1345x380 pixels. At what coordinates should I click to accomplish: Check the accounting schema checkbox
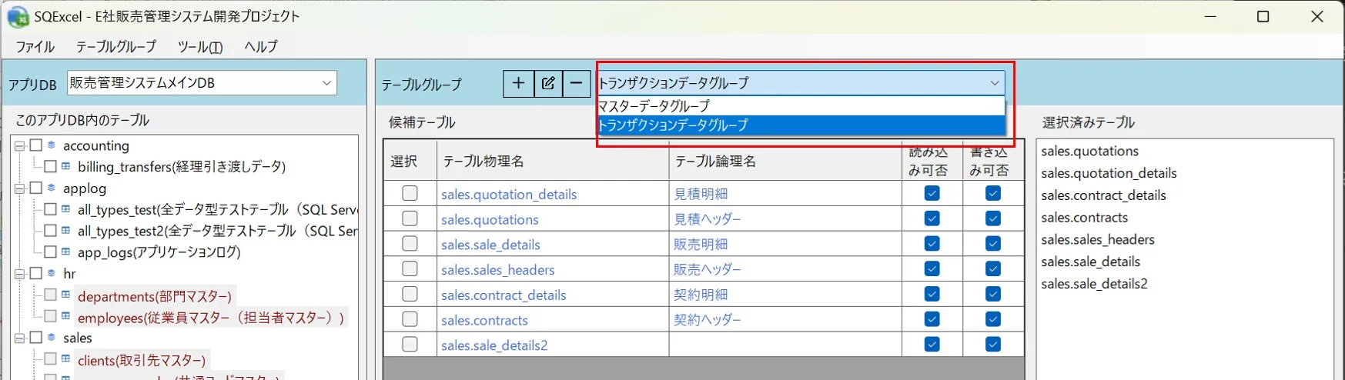35,145
